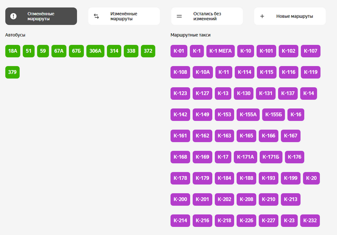Click the plus icon for new routes
This screenshot has height=235, width=337.
click(x=262, y=16)
